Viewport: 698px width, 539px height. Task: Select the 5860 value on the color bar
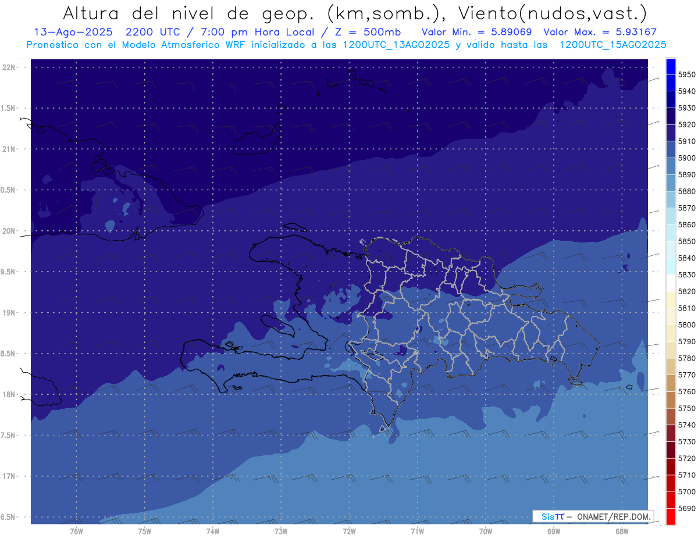(x=687, y=224)
